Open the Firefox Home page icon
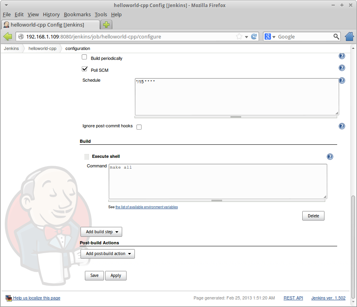Viewport: 357px width, 307px height. (349, 36)
